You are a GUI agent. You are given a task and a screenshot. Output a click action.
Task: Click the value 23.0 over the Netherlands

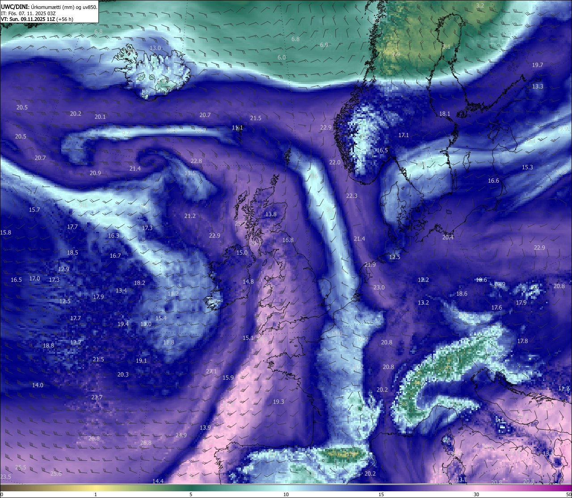(379, 287)
